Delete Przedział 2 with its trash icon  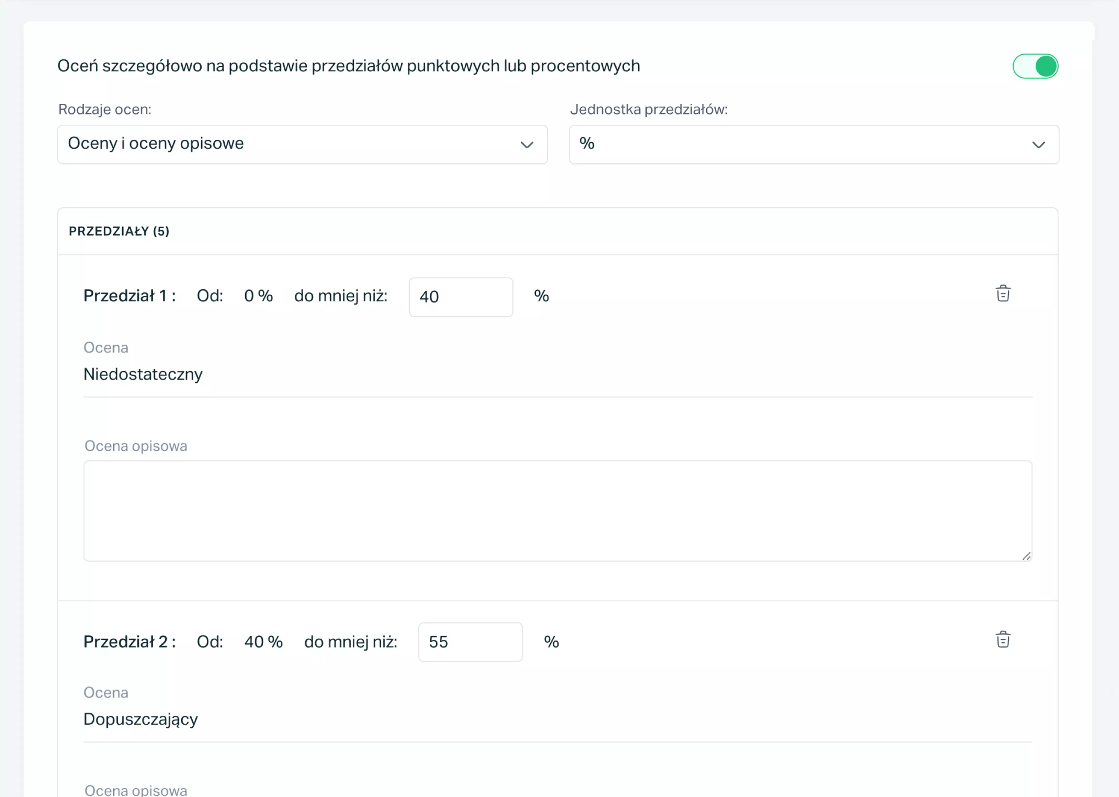1003,639
